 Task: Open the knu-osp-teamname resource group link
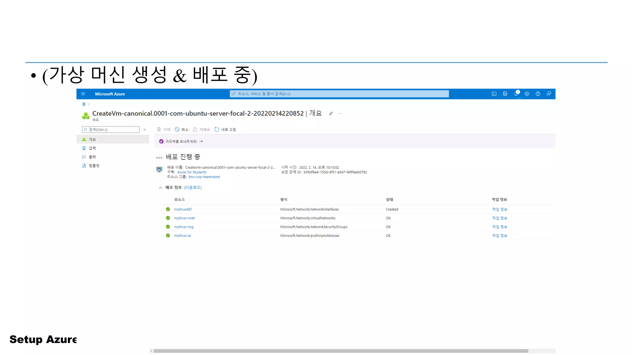pyautogui.click(x=204, y=177)
